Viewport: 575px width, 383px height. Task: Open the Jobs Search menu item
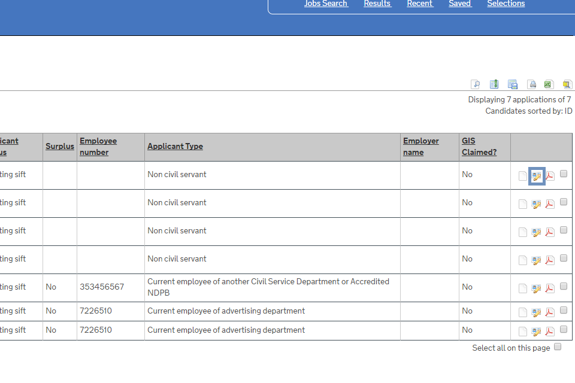click(326, 4)
